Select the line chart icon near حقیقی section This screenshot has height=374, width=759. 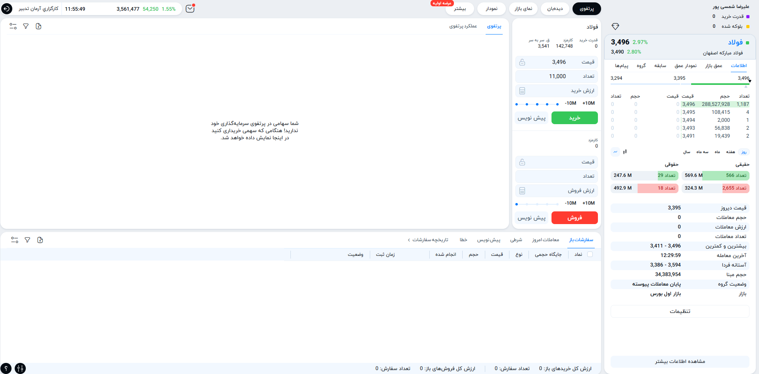pyautogui.click(x=615, y=152)
